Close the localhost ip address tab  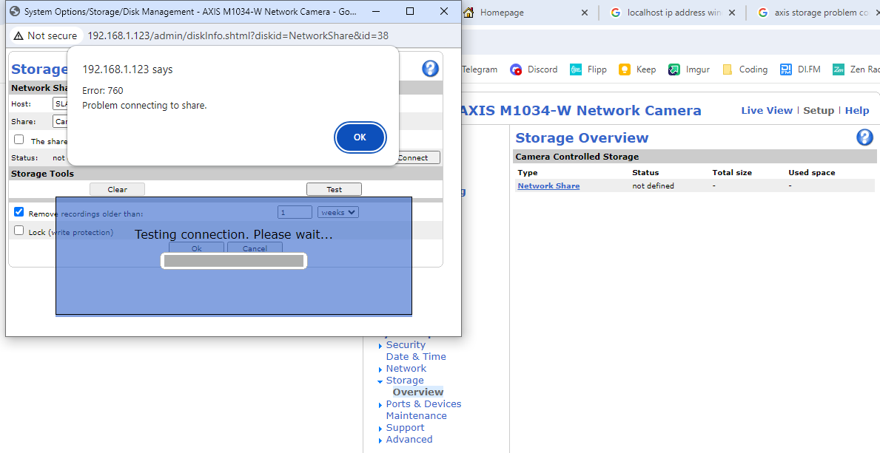click(x=732, y=13)
